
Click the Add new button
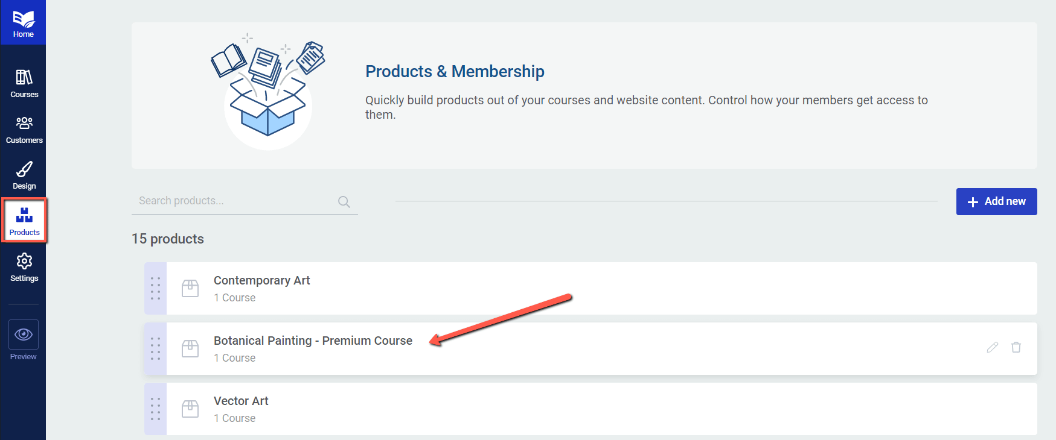(996, 201)
